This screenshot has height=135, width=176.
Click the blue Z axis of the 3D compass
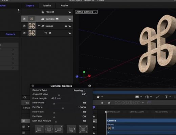point(77,77)
